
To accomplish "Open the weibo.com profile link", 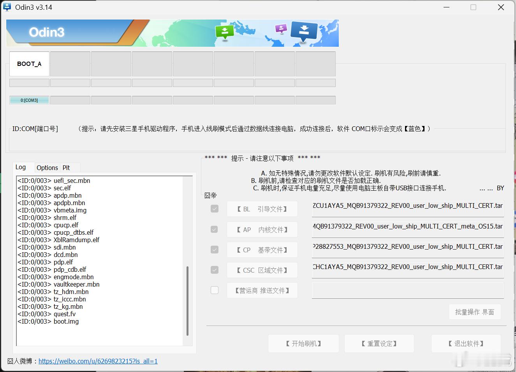I will 98,361.
